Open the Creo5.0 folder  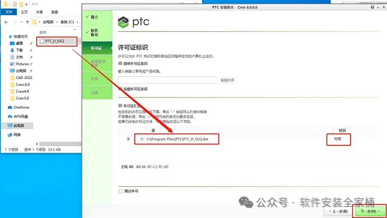point(19,98)
